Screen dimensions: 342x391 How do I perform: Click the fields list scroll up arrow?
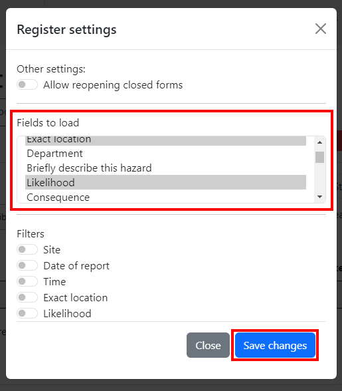point(320,142)
